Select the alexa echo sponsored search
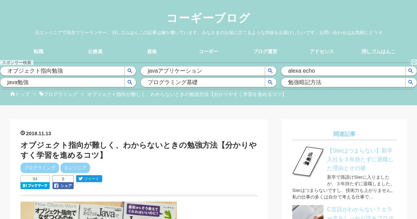Screen dimensions: 417x219 tap(343, 71)
